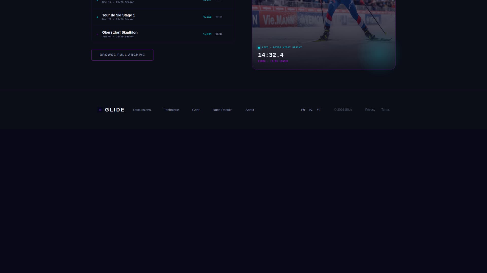Click the © 2026 Glide copyright text
Image resolution: width=487 pixels, height=273 pixels.
(x=343, y=110)
